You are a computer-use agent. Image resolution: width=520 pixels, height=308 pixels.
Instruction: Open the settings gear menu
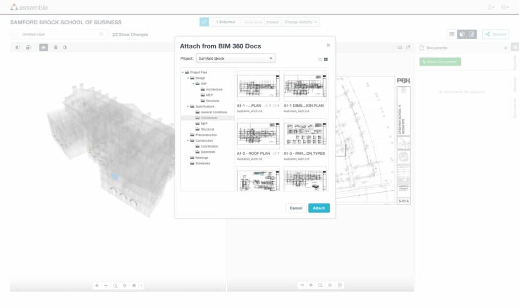(505, 7)
